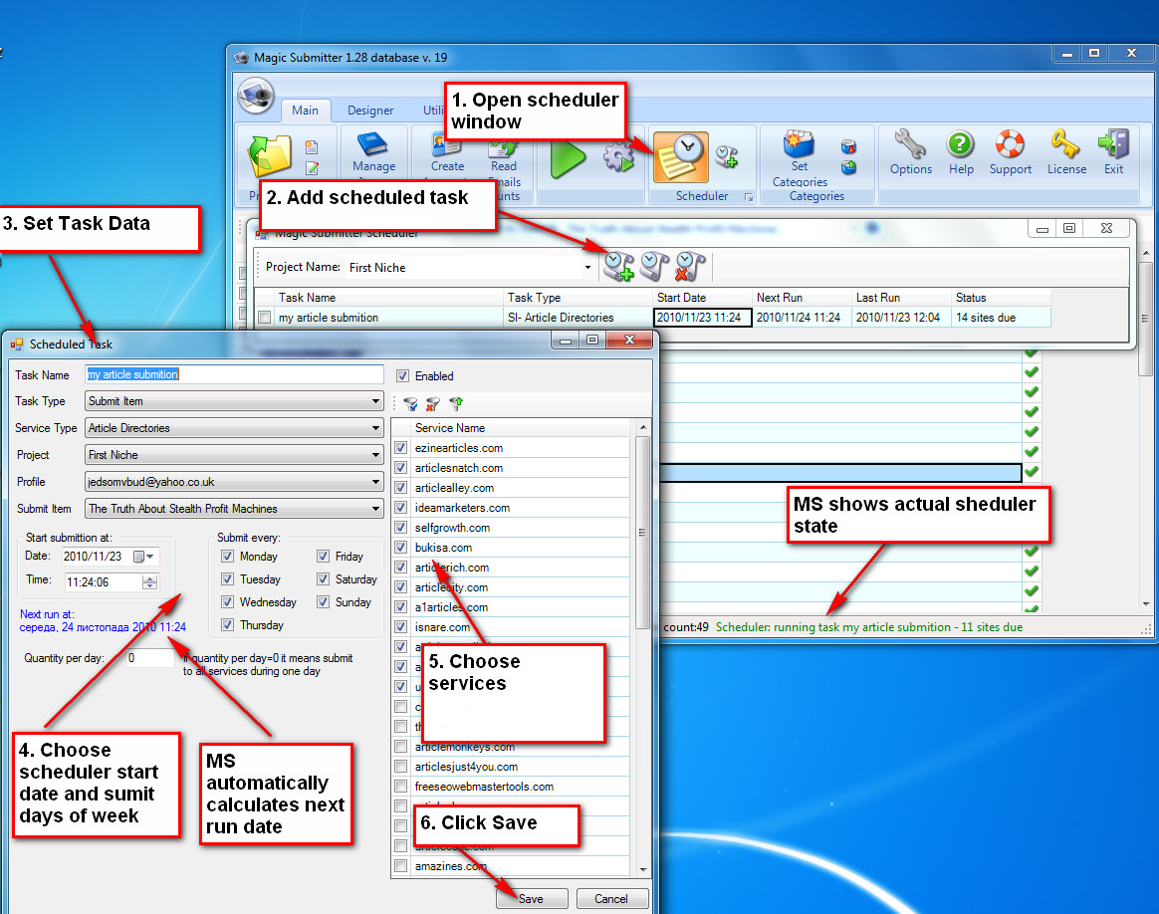The width and height of the screenshot is (1159, 914).
Task: Open the Project dropdown in Scheduled Task
Action: tap(375, 455)
